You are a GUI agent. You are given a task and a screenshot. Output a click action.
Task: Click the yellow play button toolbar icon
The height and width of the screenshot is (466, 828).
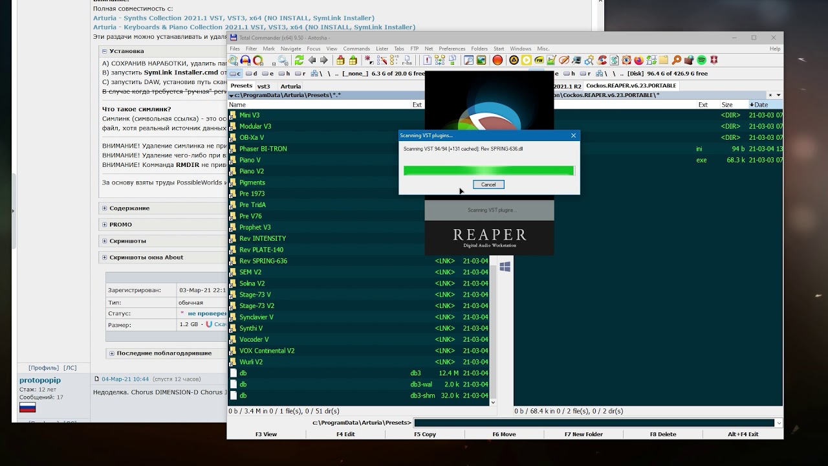527,60
